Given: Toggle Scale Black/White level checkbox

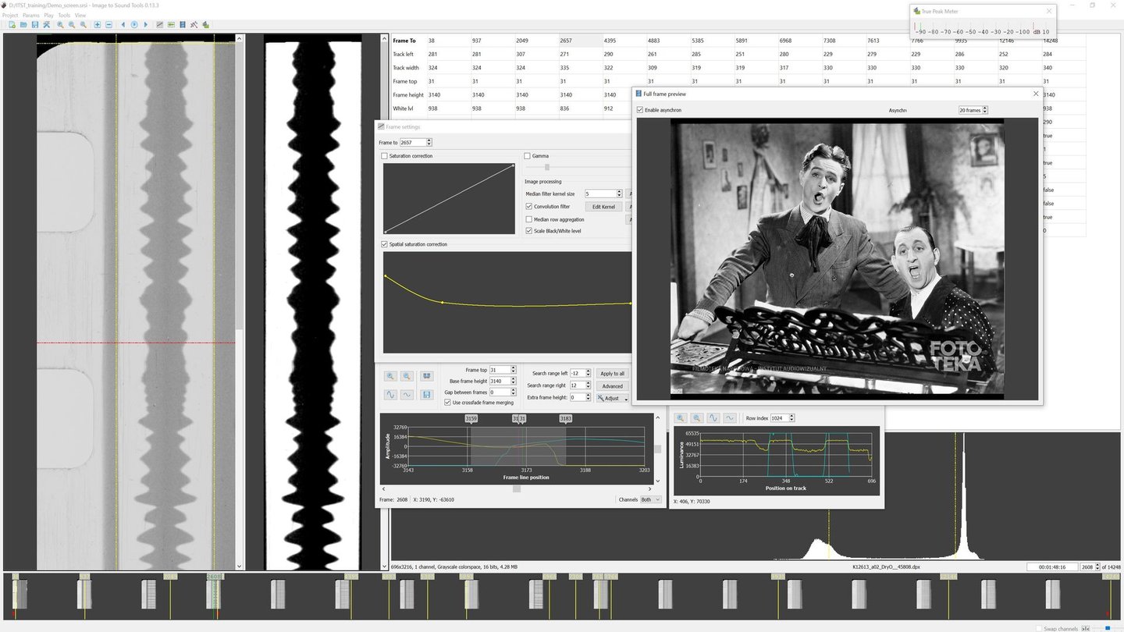Looking at the screenshot, I should [x=529, y=231].
